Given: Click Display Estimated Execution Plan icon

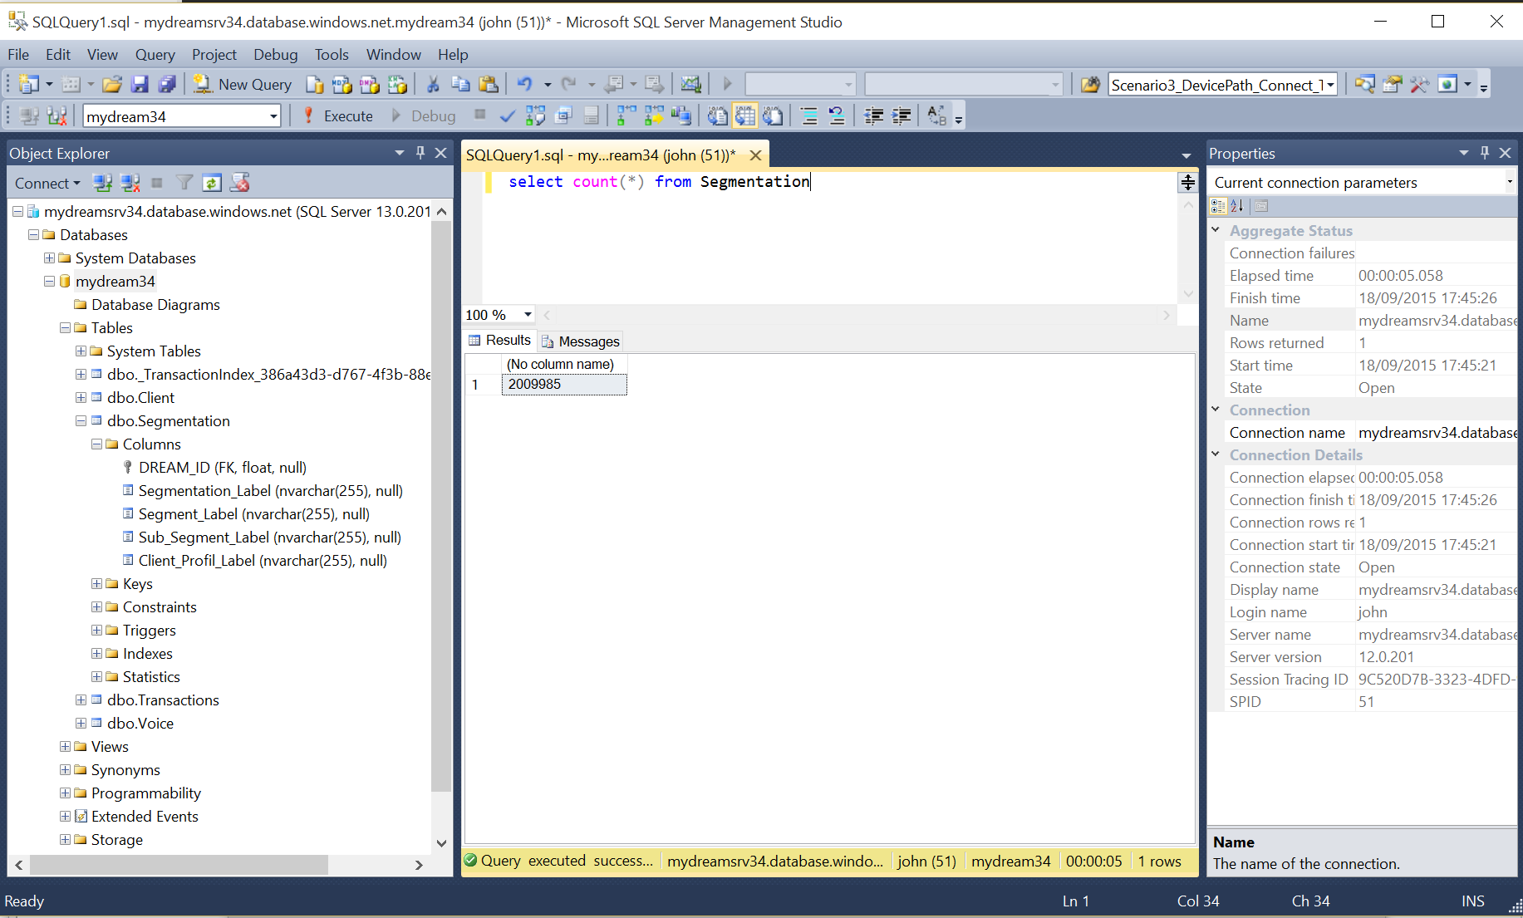Looking at the screenshot, I should 535,115.
